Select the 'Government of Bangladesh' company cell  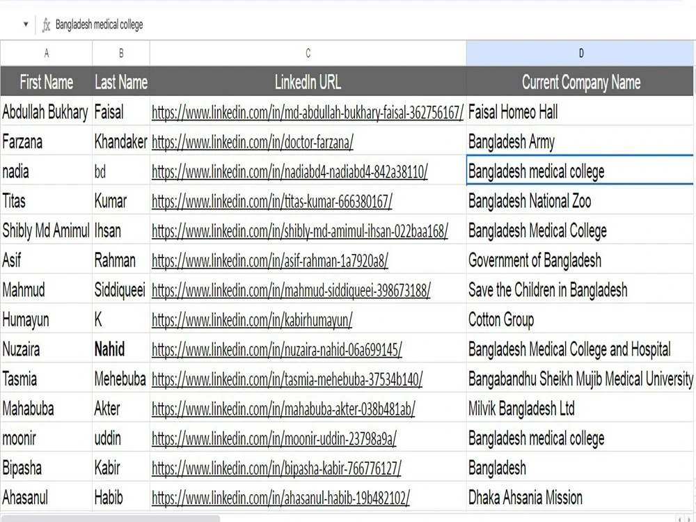[580, 260]
